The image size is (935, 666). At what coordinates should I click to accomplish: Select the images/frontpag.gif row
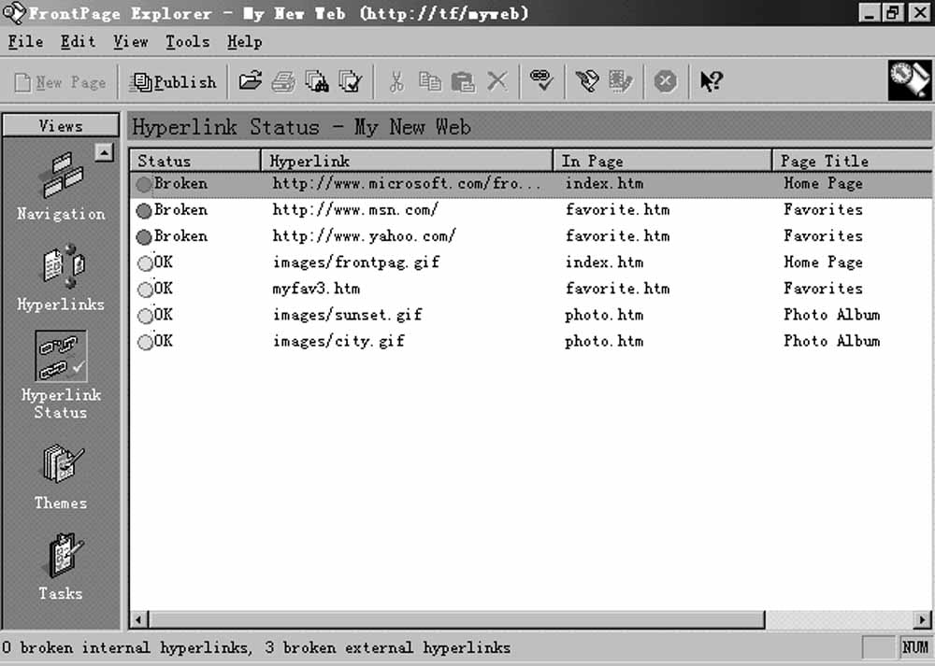tap(531, 262)
